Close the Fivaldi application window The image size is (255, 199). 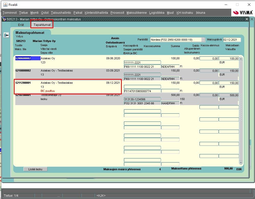tap(249, 5)
